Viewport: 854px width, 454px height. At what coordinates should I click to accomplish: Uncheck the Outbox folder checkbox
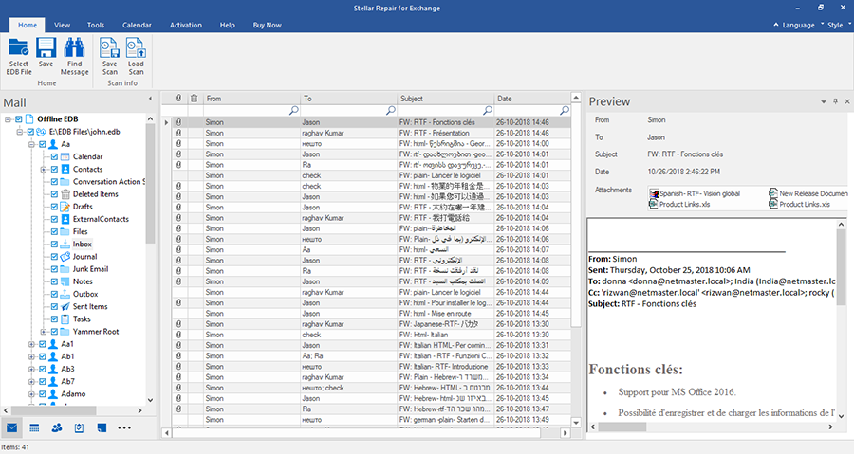(x=54, y=294)
